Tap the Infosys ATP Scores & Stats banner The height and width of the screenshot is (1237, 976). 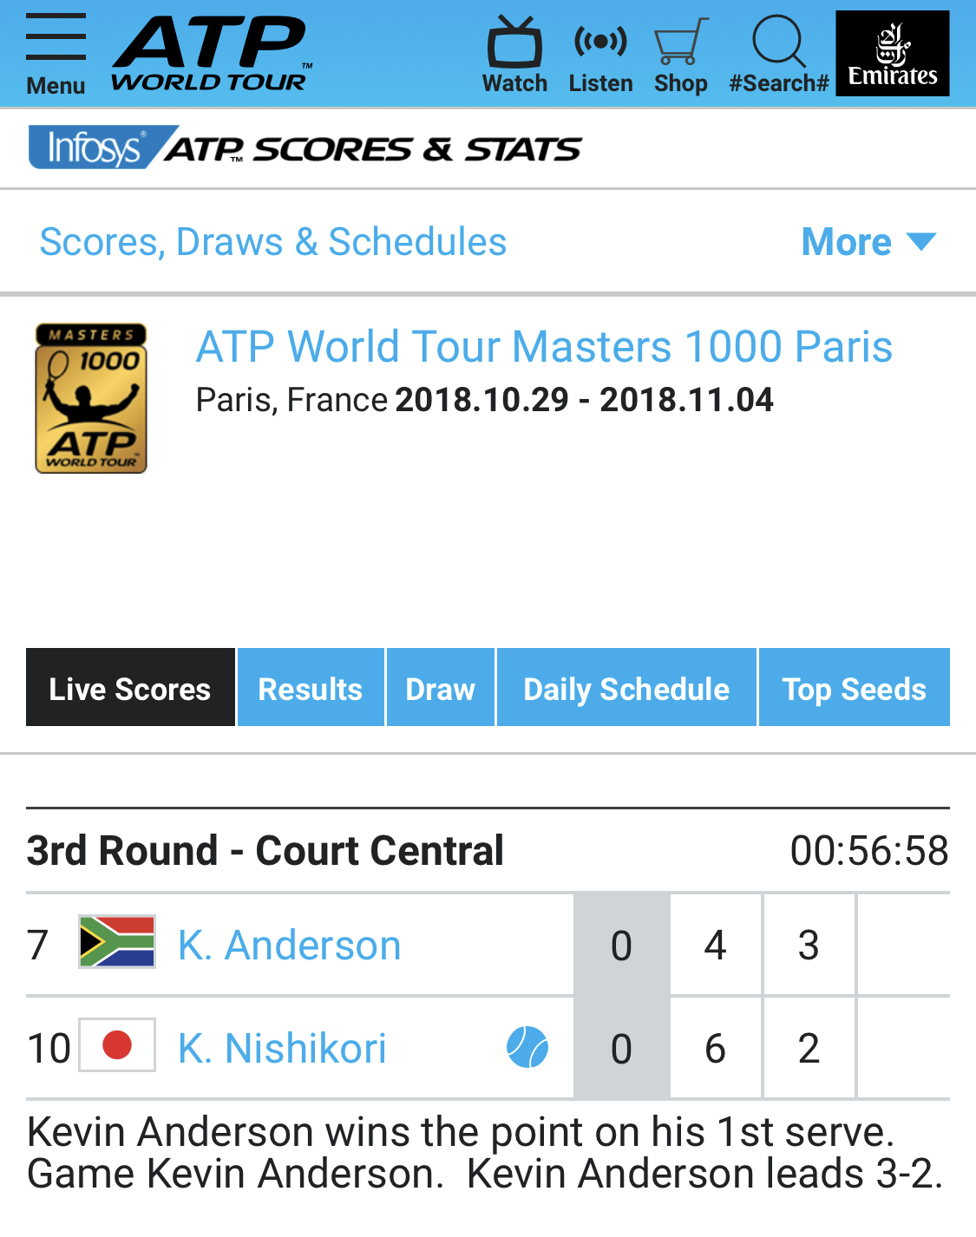coord(305,148)
